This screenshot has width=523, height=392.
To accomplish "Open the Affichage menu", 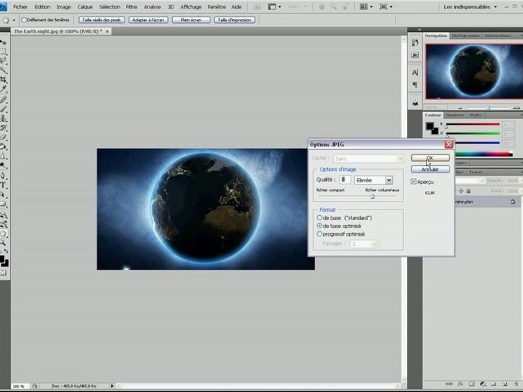I will (191, 7).
